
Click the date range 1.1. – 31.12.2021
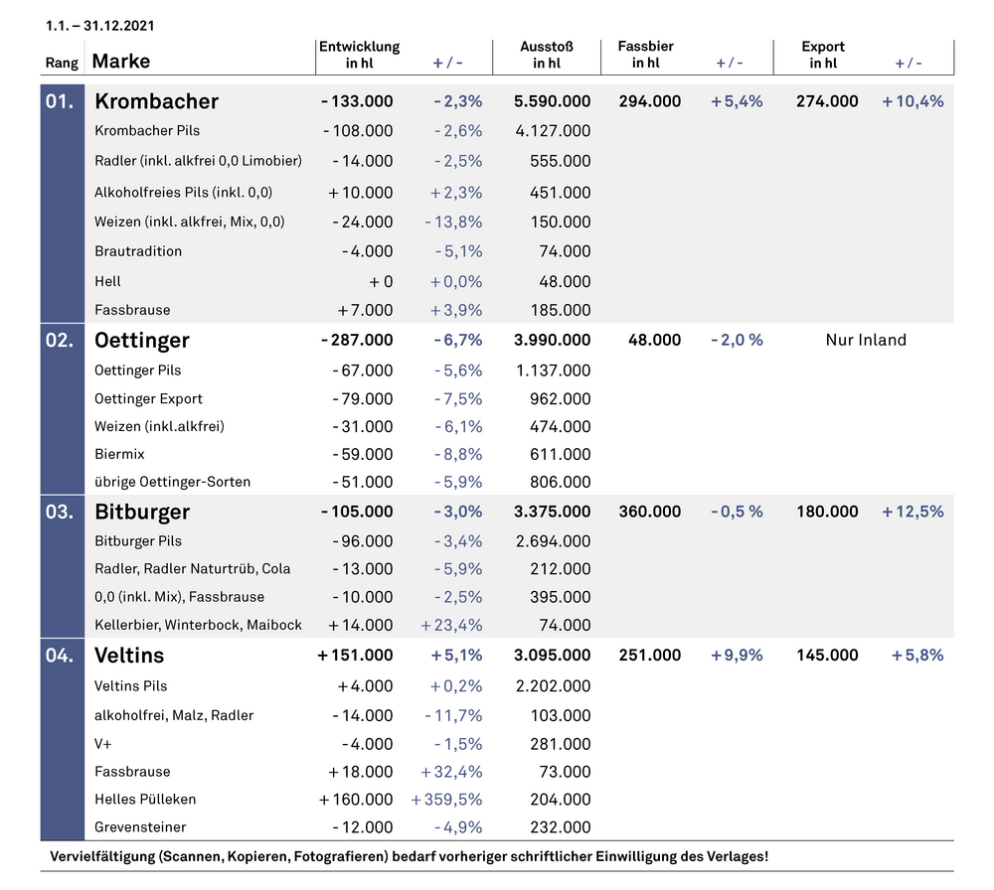[x=99, y=26]
